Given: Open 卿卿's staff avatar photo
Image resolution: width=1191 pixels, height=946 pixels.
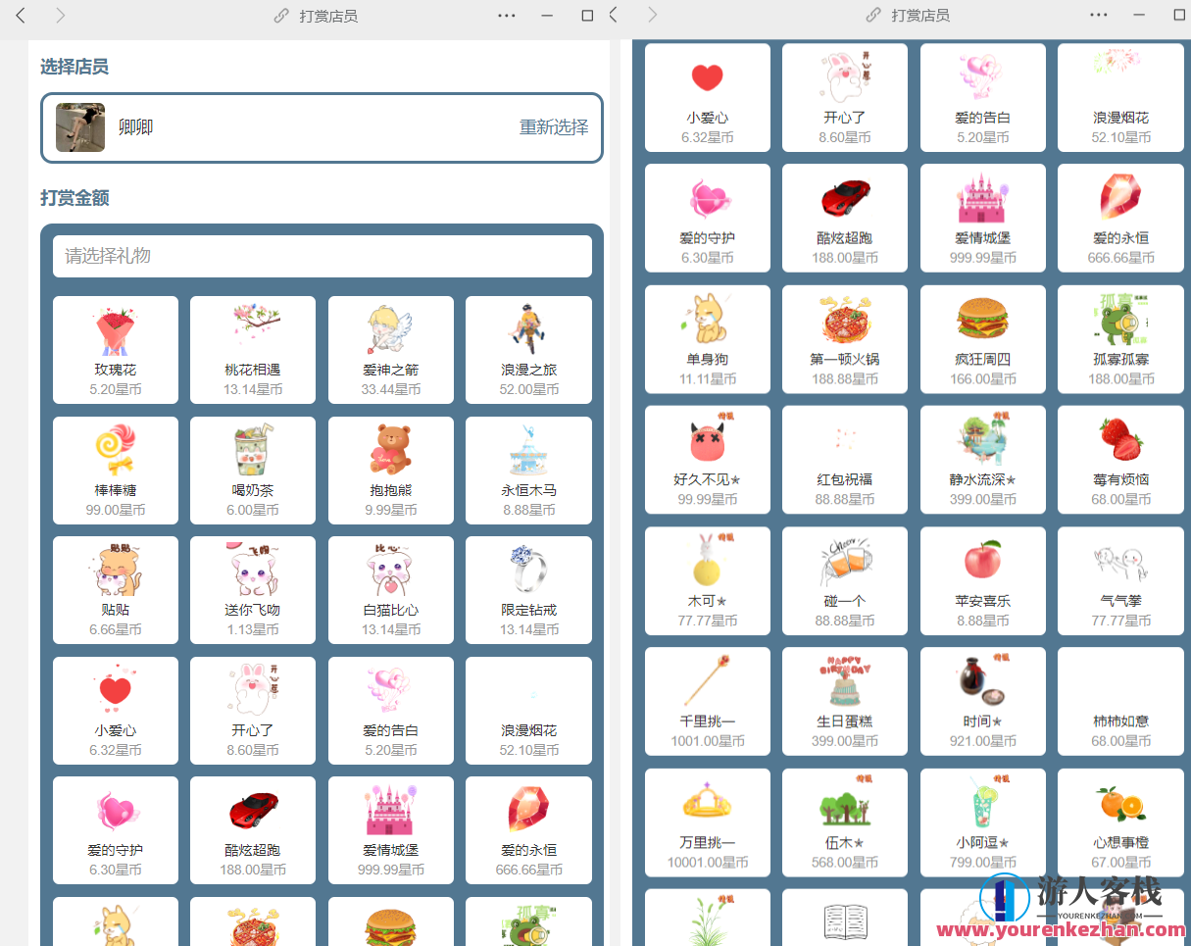Looking at the screenshot, I should point(80,127).
